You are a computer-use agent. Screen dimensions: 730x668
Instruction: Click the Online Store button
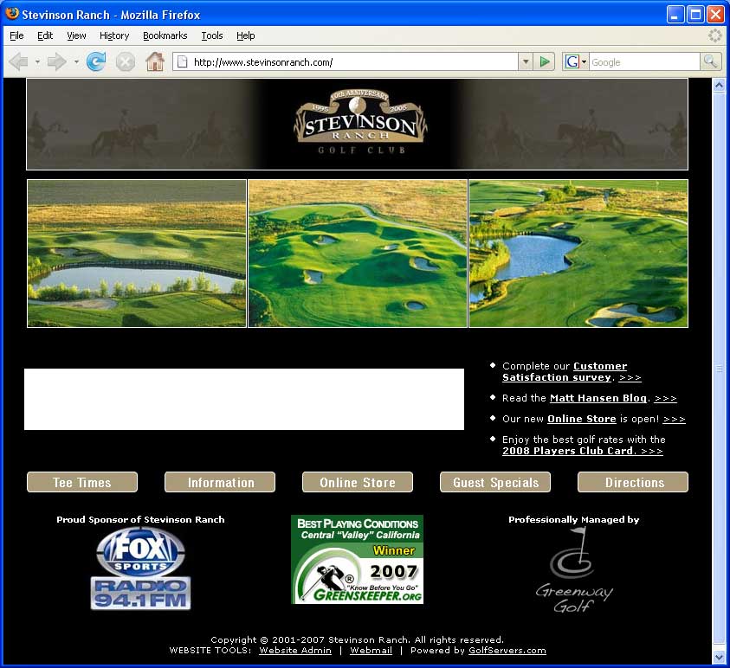[358, 482]
